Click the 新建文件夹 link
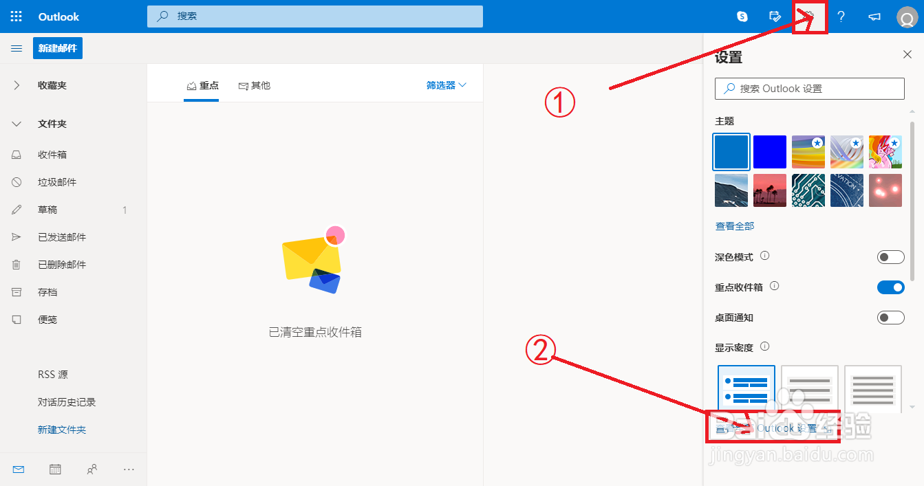Screen dimensions: 924x486 tap(62, 430)
